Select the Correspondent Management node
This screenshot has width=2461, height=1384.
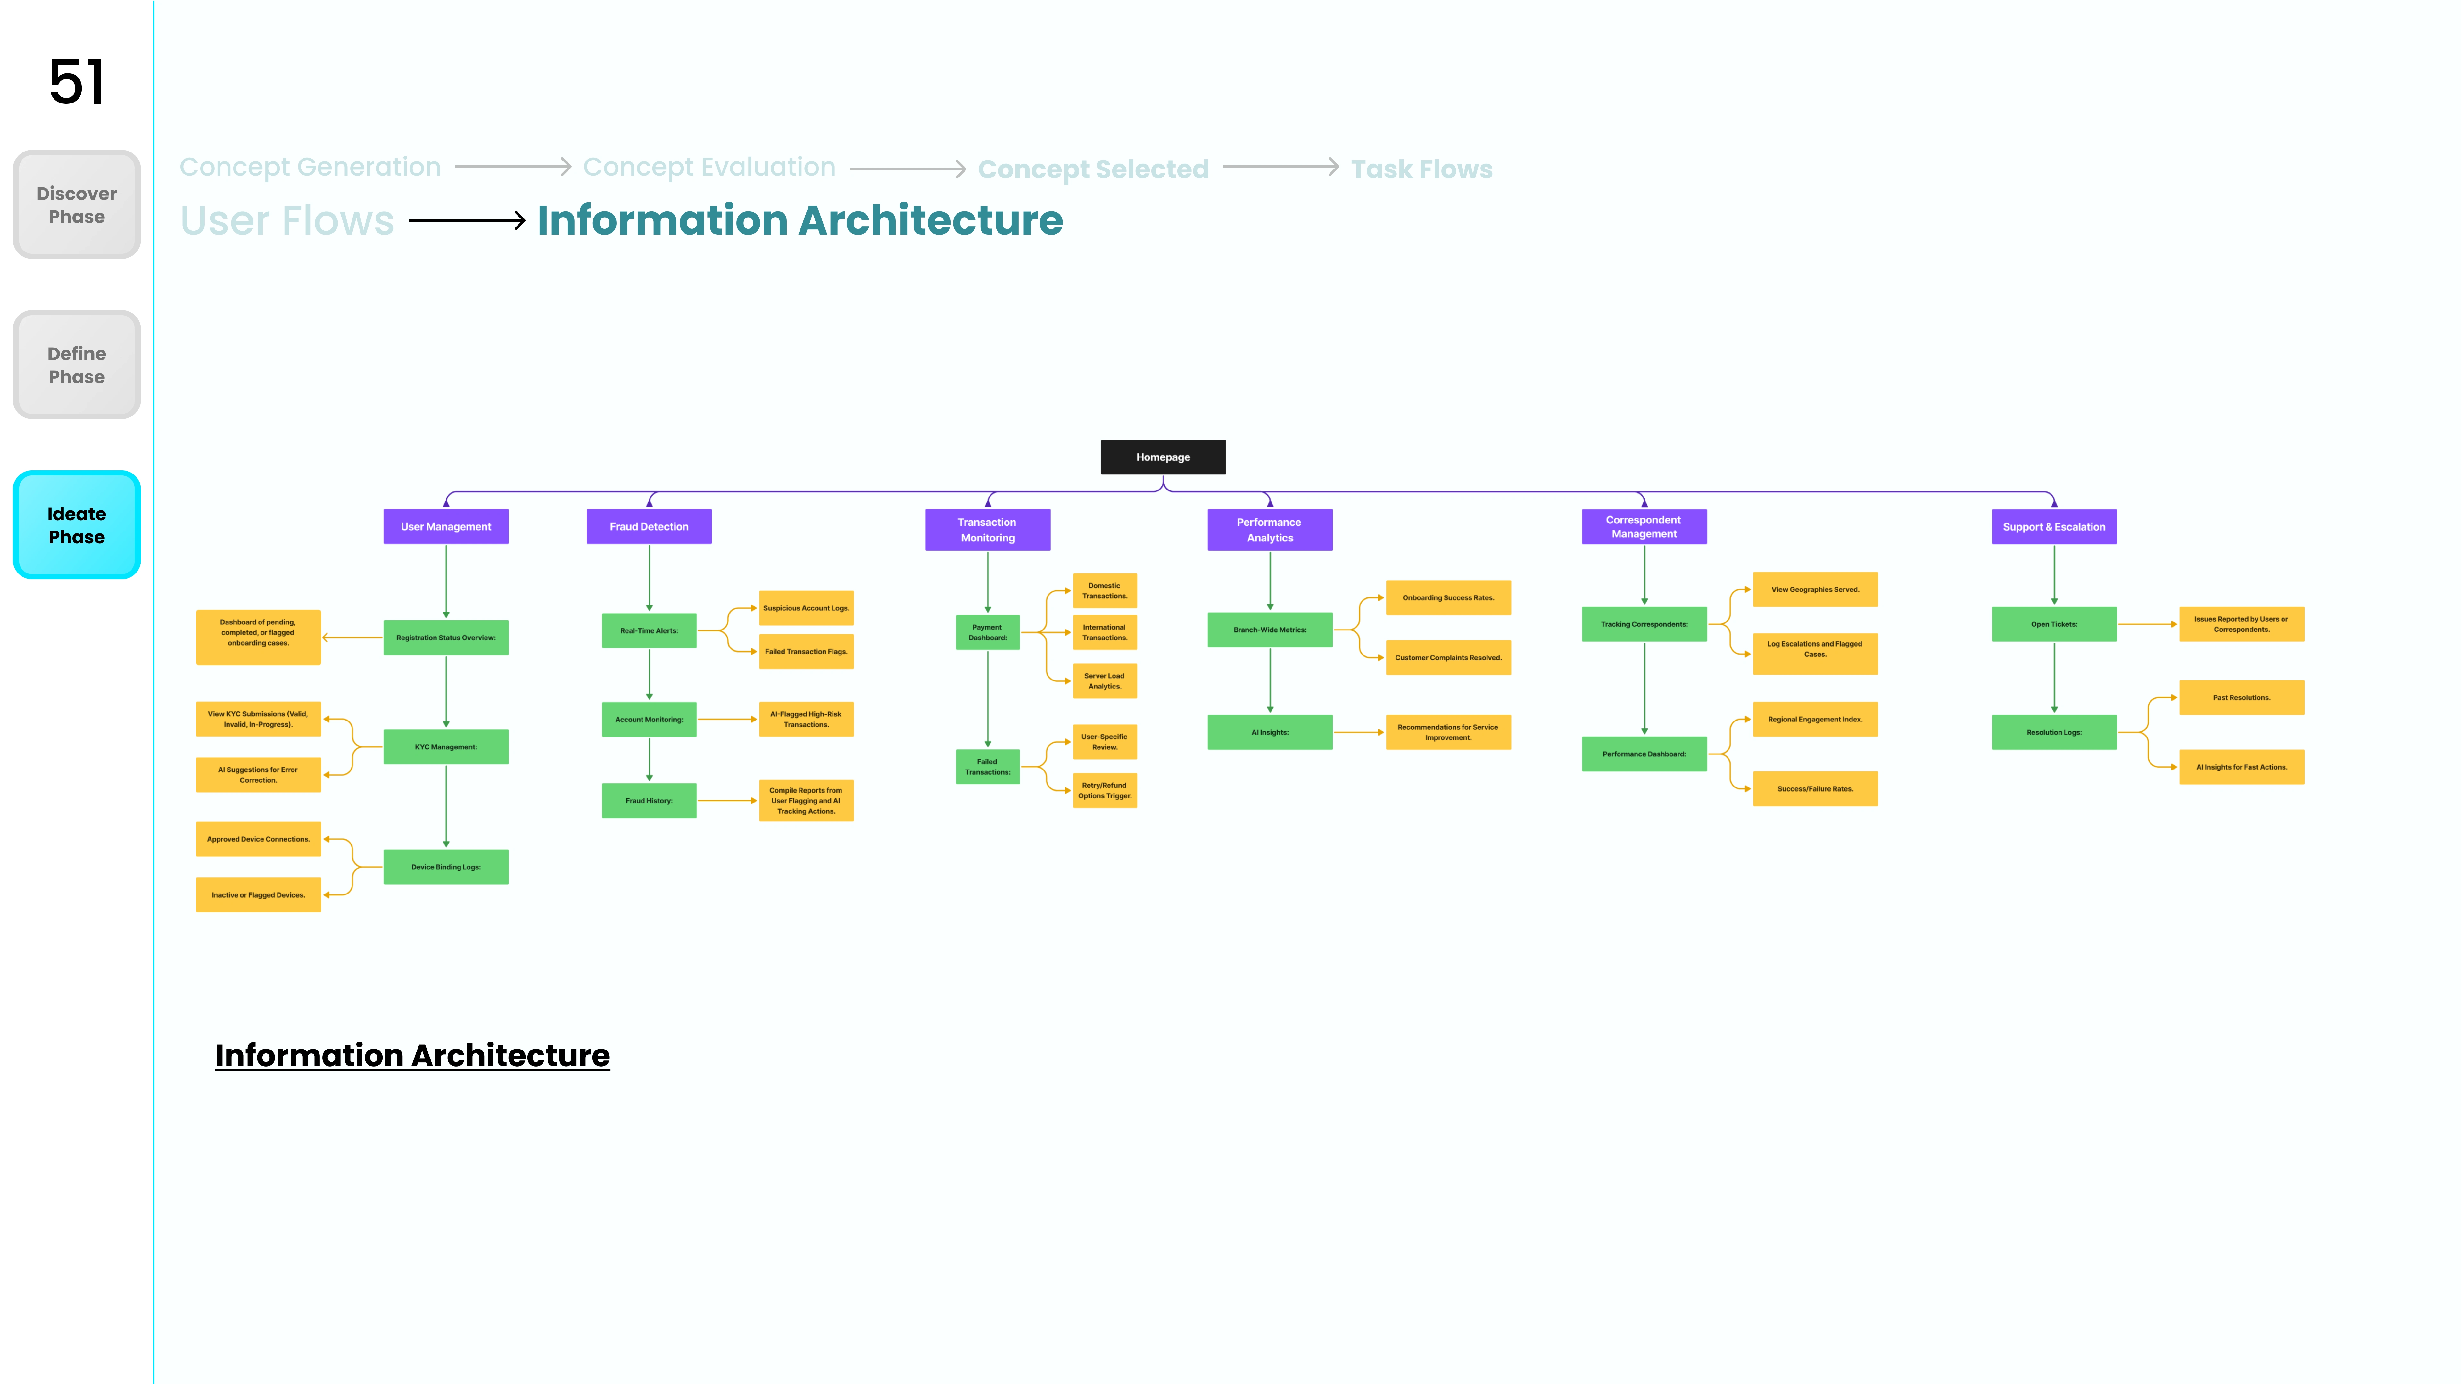pyautogui.click(x=1644, y=526)
